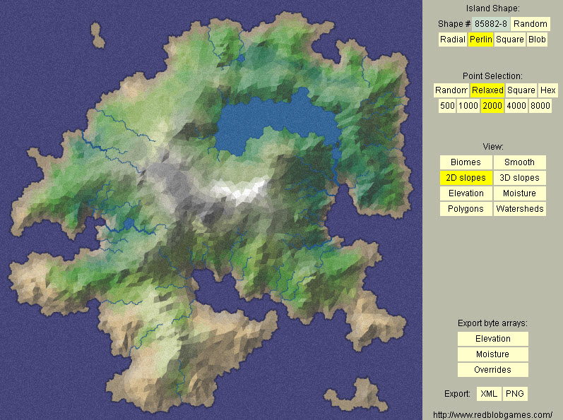Set point selection to Random

pyautogui.click(x=451, y=90)
